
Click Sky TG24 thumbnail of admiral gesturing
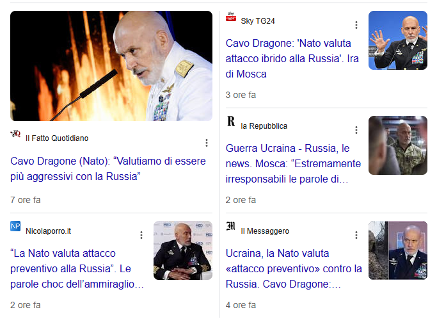398,40
